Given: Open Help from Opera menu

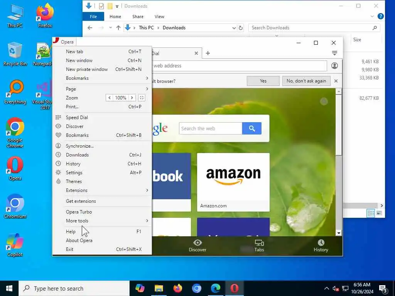Looking at the screenshot, I should pos(102,232).
